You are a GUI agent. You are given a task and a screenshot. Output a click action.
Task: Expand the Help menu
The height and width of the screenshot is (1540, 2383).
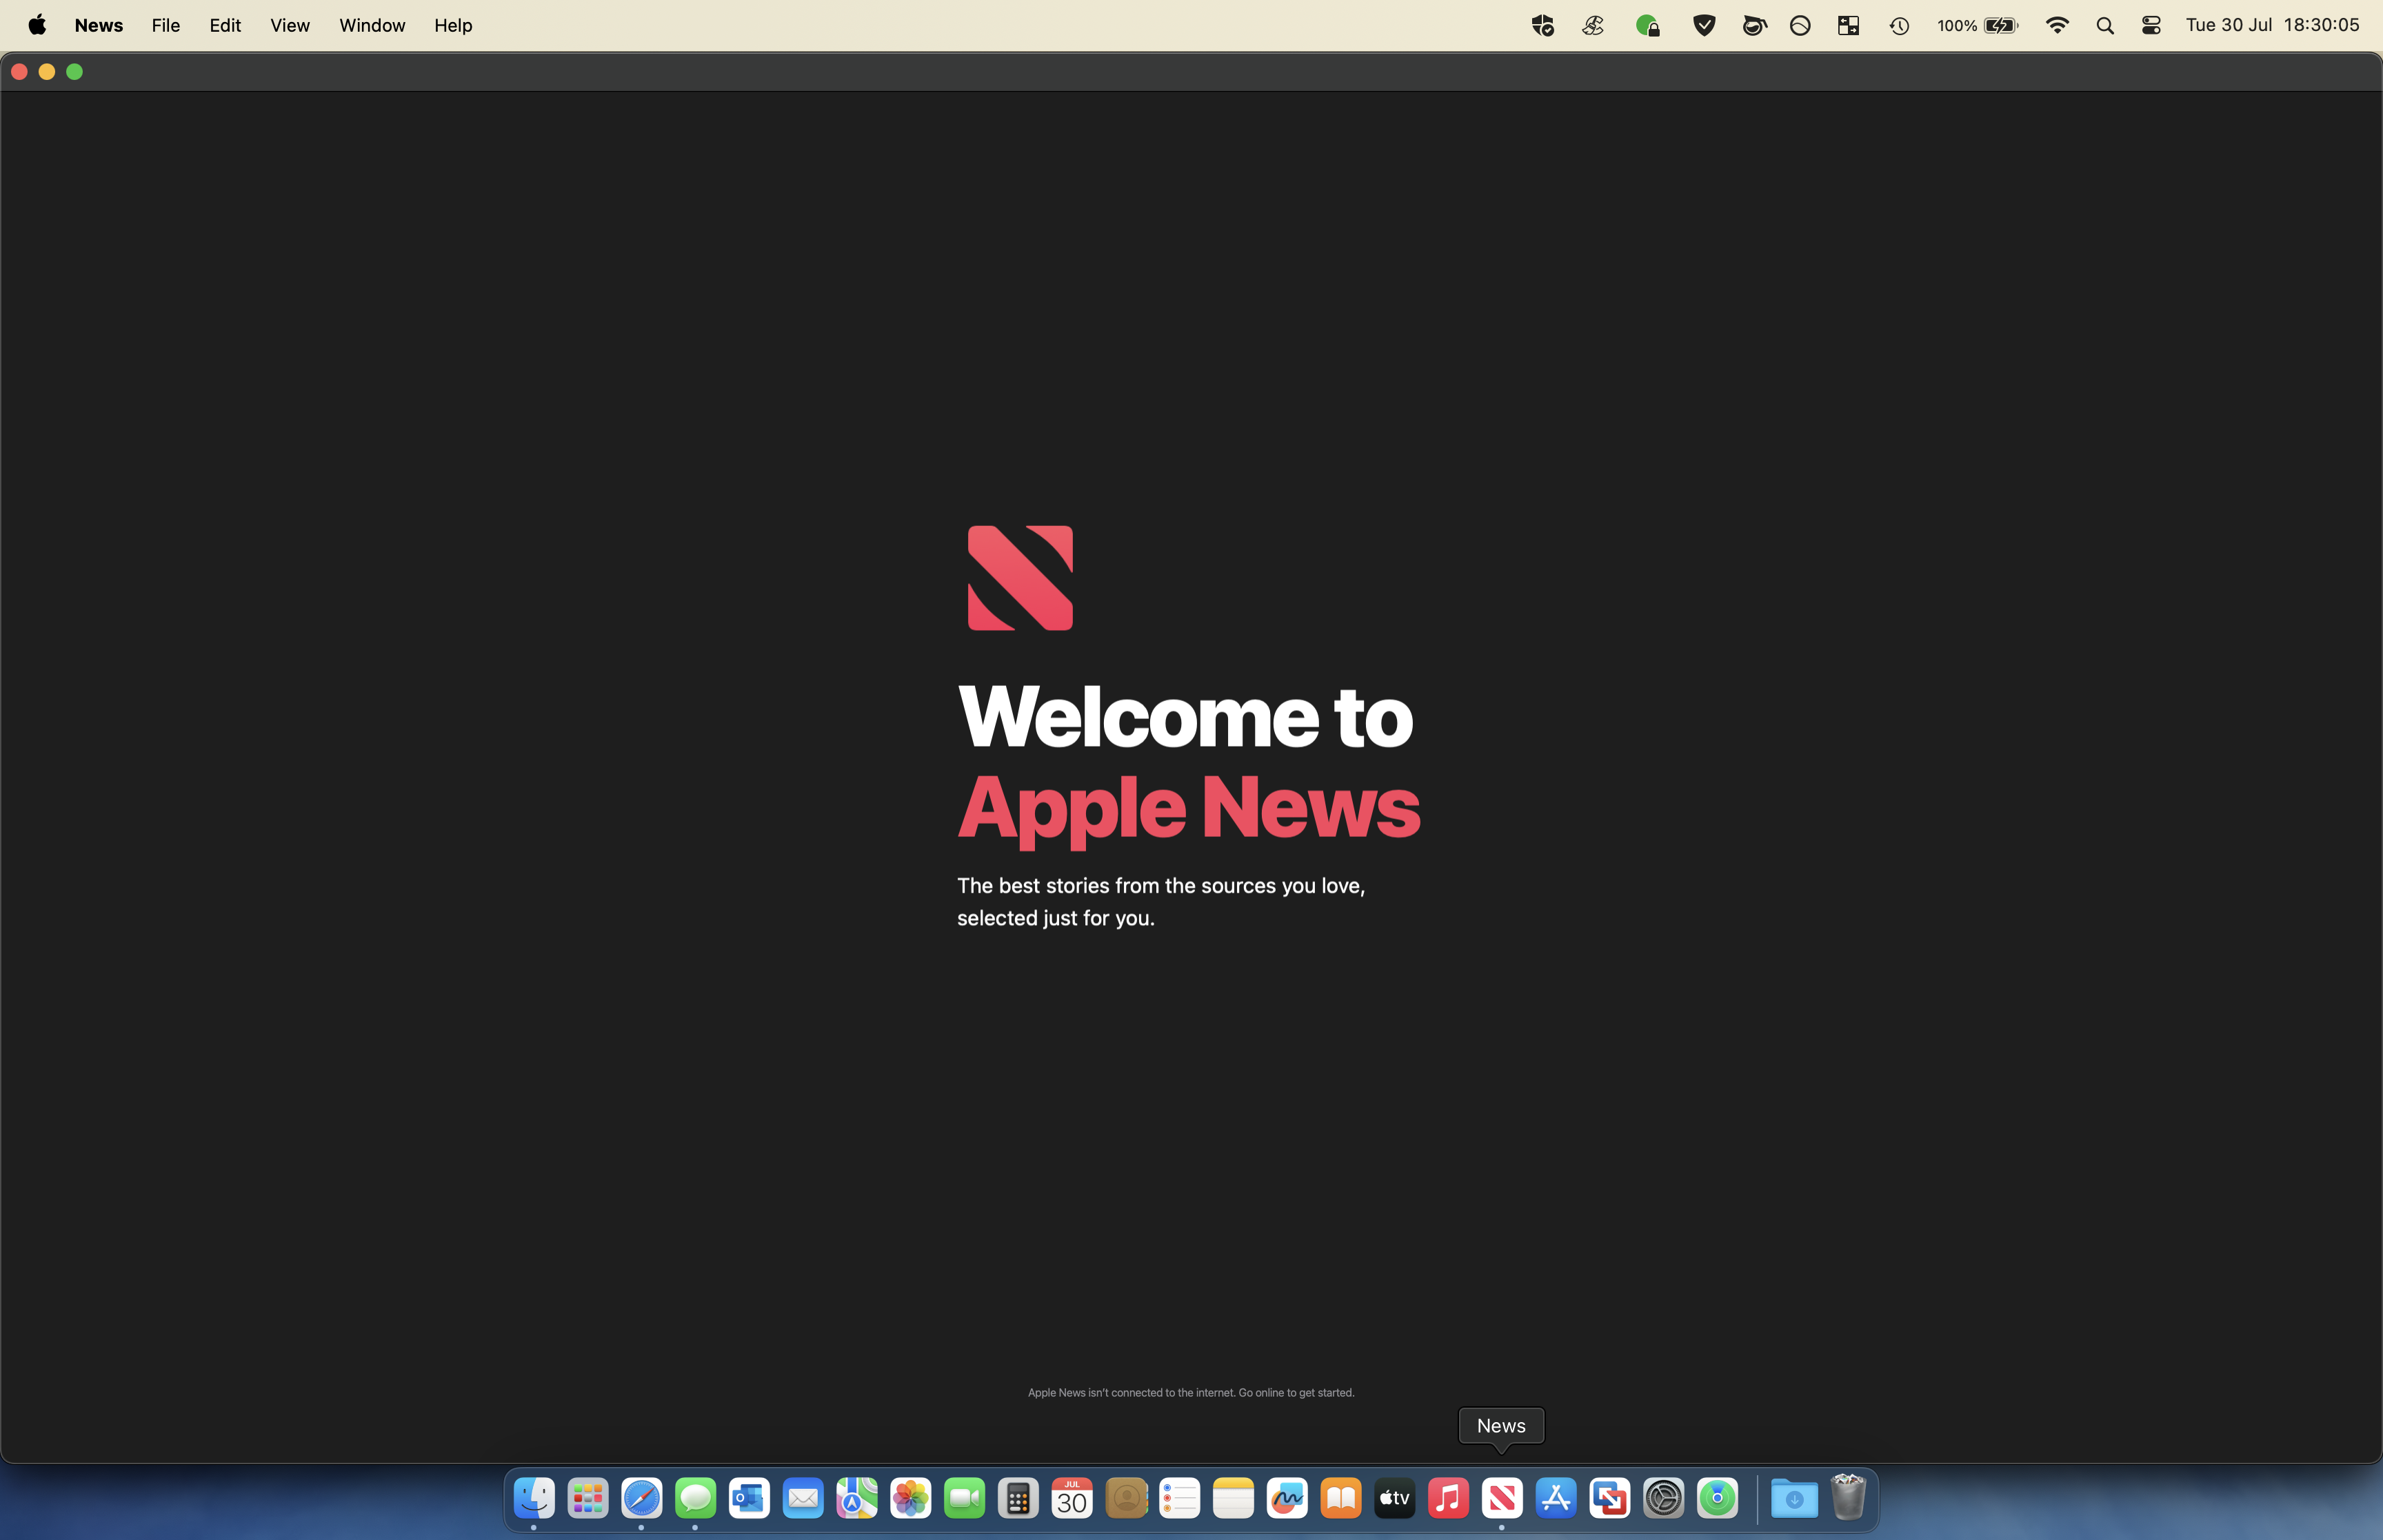point(452,25)
